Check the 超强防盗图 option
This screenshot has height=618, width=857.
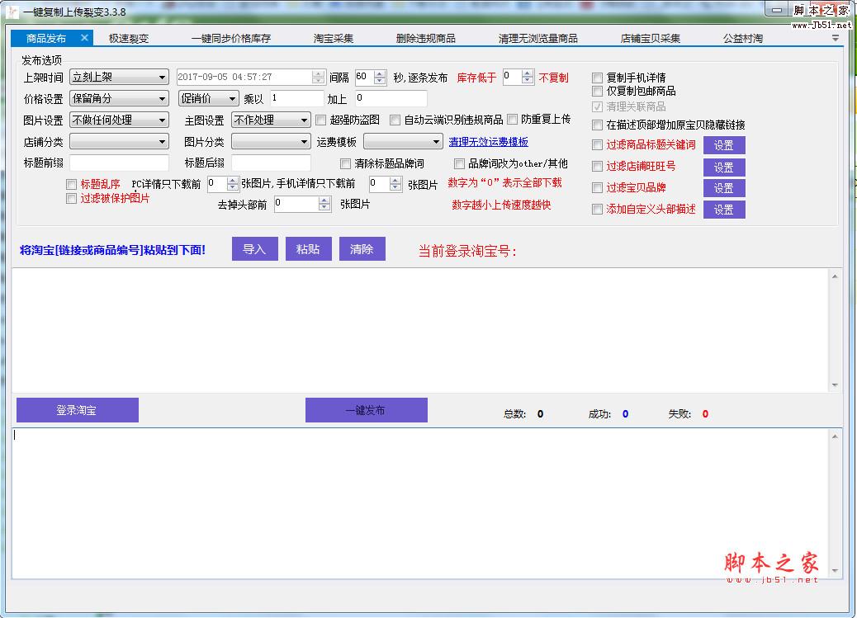click(x=321, y=120)
